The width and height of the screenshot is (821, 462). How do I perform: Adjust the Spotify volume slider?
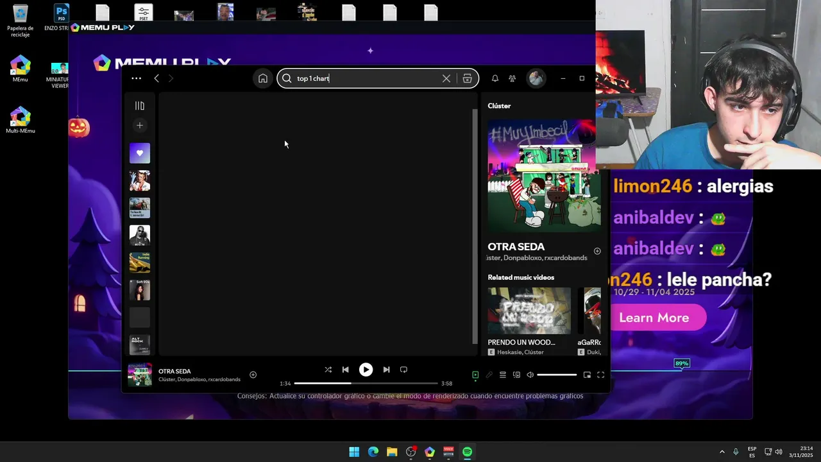(557, 375)
